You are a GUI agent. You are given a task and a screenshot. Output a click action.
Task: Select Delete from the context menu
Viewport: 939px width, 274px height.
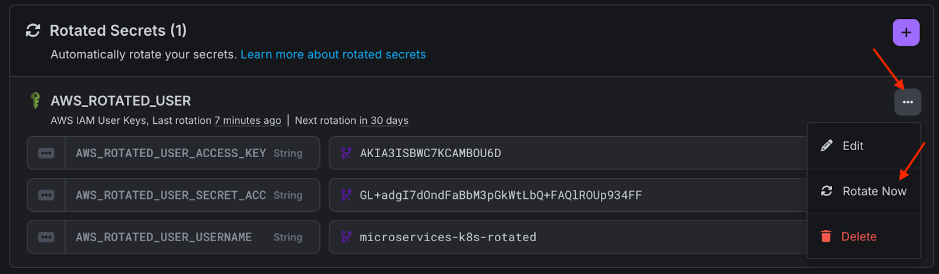[x=864, y=236]
